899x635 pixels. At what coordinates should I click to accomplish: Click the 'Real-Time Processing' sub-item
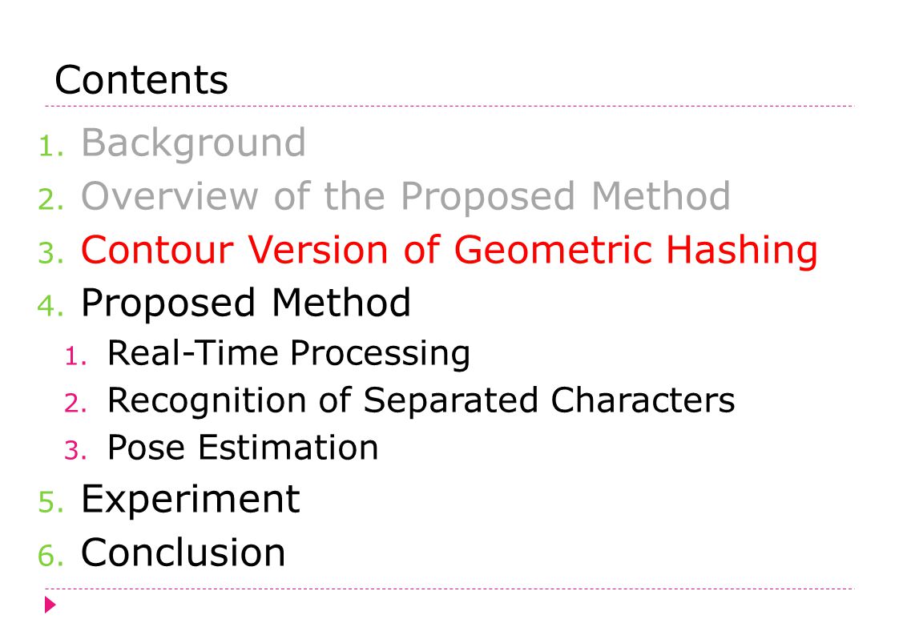[x=288, y=352]
